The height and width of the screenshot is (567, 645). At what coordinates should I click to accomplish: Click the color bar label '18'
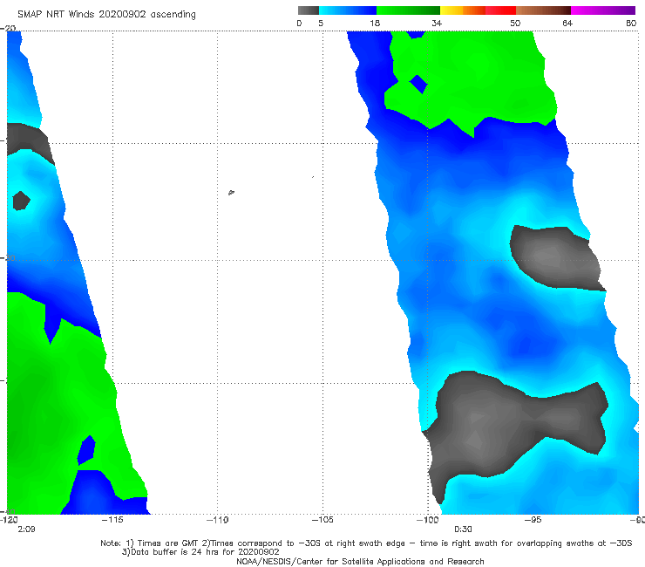375,23
